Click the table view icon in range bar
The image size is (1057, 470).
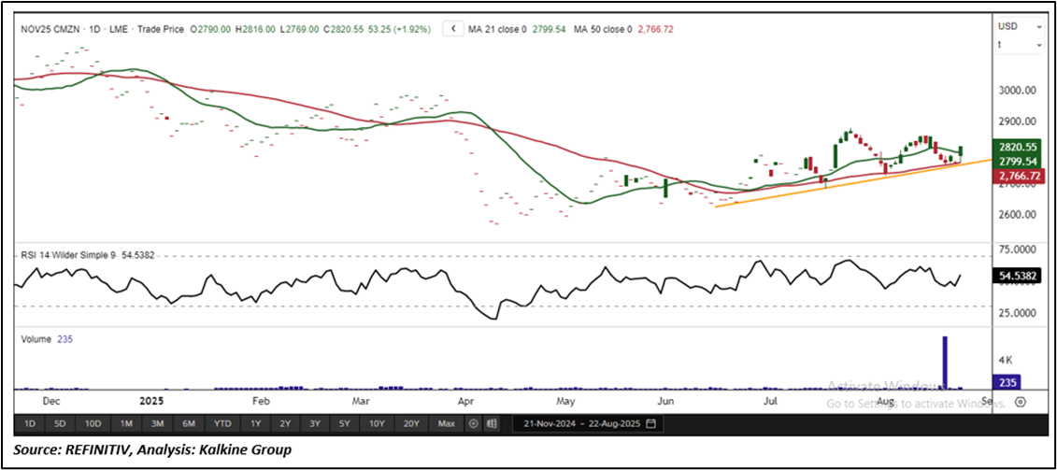[493, 424]
